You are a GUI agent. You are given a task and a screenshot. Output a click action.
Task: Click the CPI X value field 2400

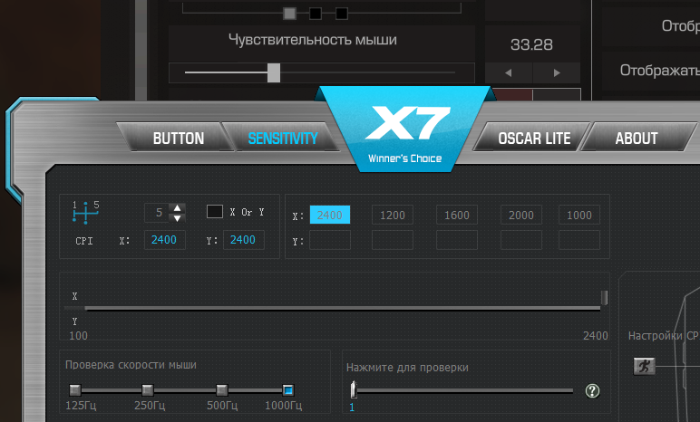[x=164, y=240]
